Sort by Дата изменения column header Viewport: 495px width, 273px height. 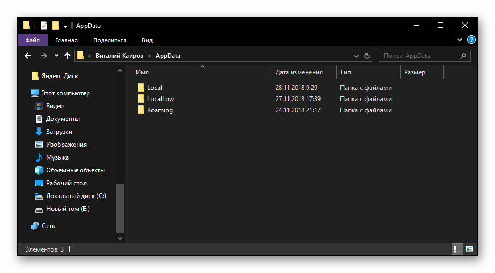coord(299,72)
